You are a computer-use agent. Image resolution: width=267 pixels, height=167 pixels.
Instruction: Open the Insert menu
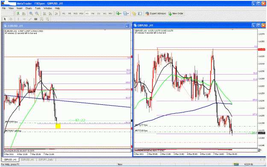(19, 8)
